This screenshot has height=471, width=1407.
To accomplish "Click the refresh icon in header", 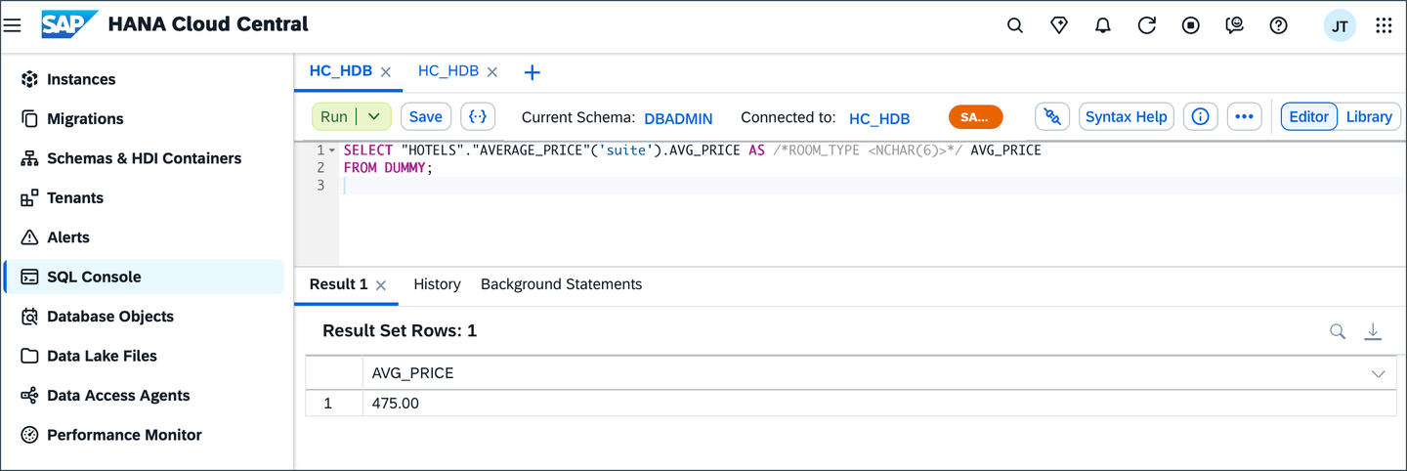I will click(1147, 26).
